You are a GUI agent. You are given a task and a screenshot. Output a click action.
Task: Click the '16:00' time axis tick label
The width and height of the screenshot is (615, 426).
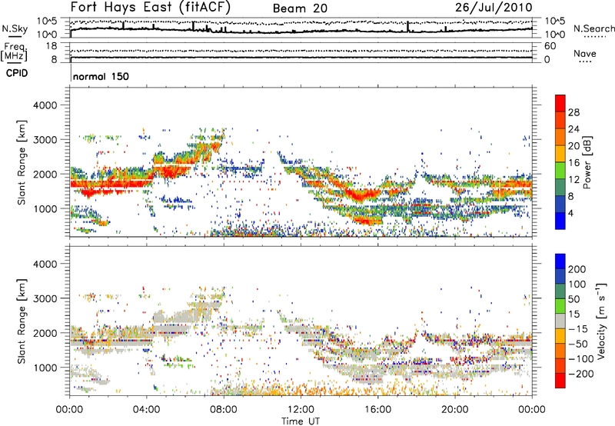coord(377,410)
